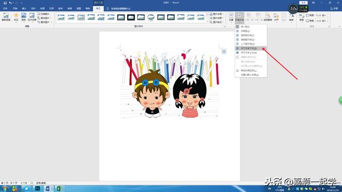Choose Behind Text (衬于文字下方)
Screen dimensions: 342x192
point(251,49)
